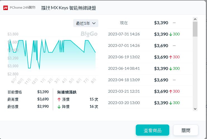Click the green 降價 down arrow icon
The width and height of the screenshot is (207, 139).
tap(59, 107)
